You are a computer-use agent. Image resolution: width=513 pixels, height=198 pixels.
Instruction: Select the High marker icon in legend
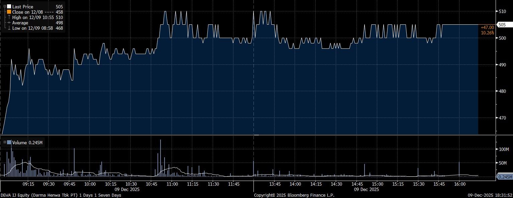(9, 17)
